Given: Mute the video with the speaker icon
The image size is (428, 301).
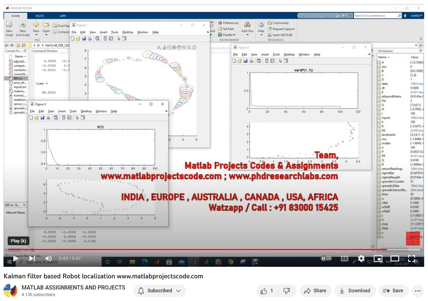Looking at the screenshot, I should click(x=49, y=258).
